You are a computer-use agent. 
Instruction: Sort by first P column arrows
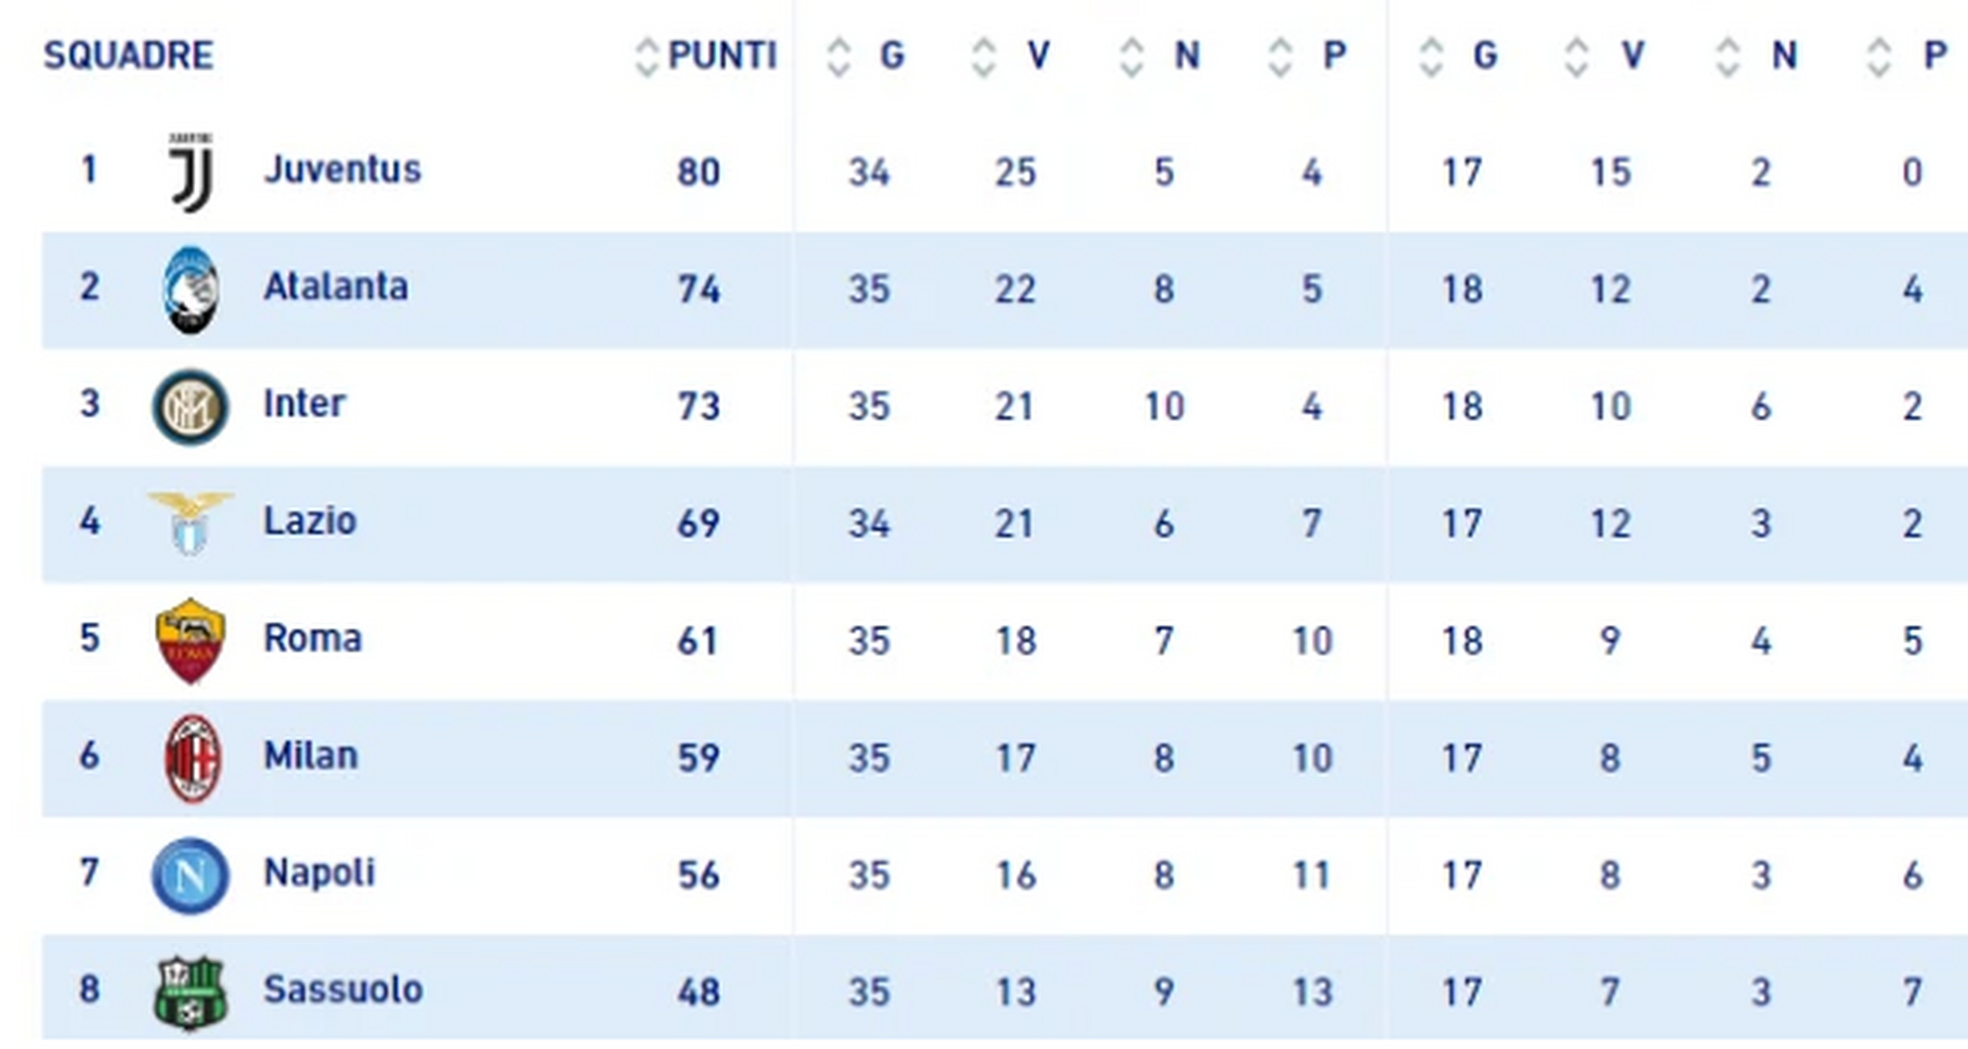coord(1280,57)
